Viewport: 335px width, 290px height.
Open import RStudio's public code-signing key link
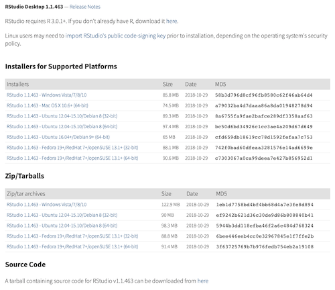coord(115,36)
